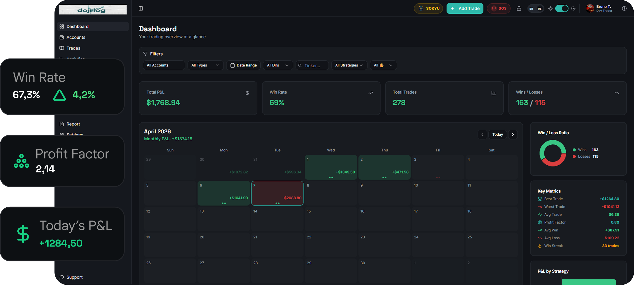Click the moon icon for dark mode

pyautogui.click(x=573, y=9)
